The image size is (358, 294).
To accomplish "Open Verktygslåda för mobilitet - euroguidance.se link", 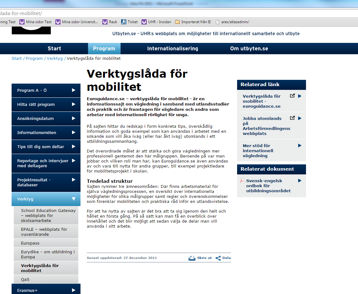I will 262,101.
